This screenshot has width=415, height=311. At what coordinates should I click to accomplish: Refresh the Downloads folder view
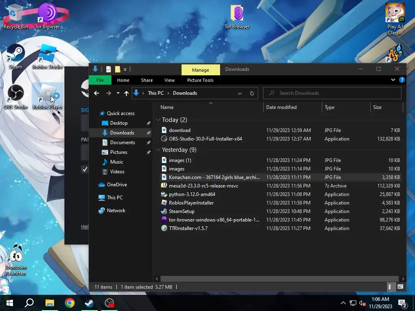point(252,93)
